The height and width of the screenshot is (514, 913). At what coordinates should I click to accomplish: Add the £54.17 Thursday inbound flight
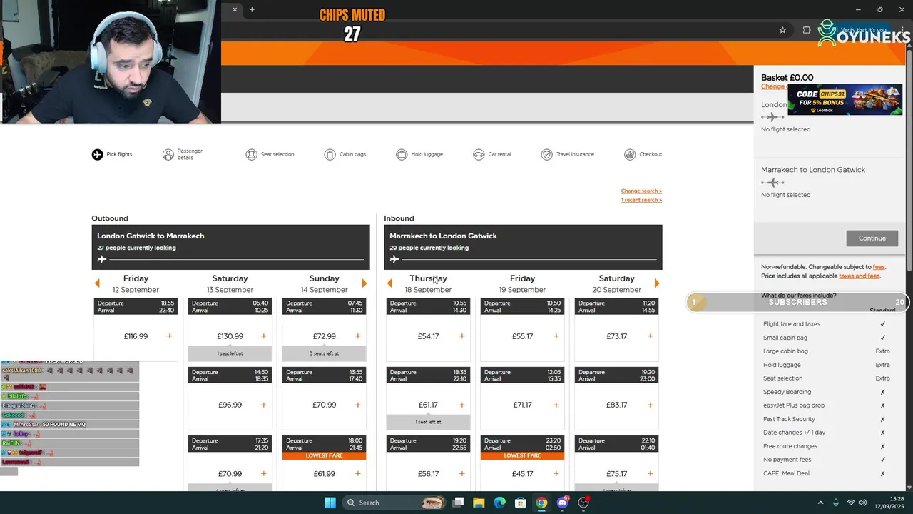click(461, 336)
